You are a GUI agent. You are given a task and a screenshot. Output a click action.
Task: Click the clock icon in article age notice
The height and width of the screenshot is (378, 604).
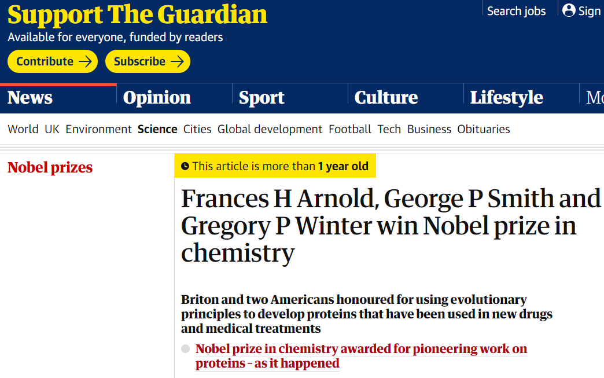pyautogui.click(x=185, y=167)
